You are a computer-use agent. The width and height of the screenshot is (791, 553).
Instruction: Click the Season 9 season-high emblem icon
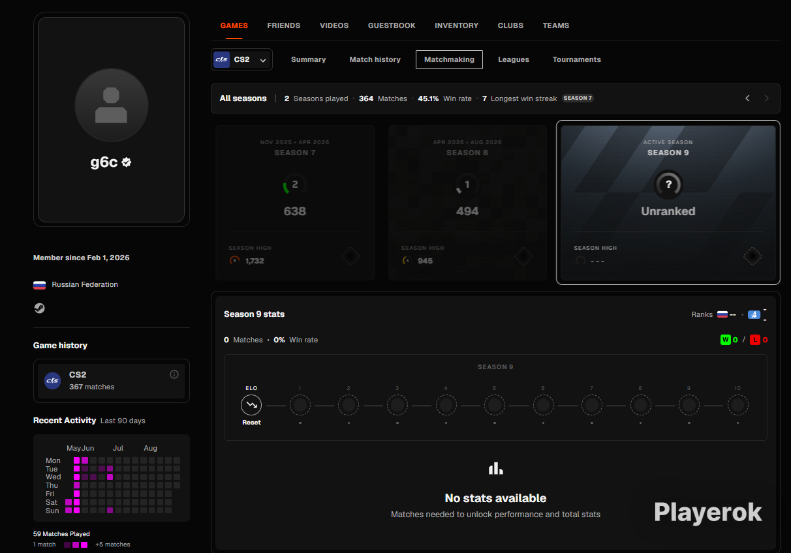pyautogui.click(x=752, y=256)
